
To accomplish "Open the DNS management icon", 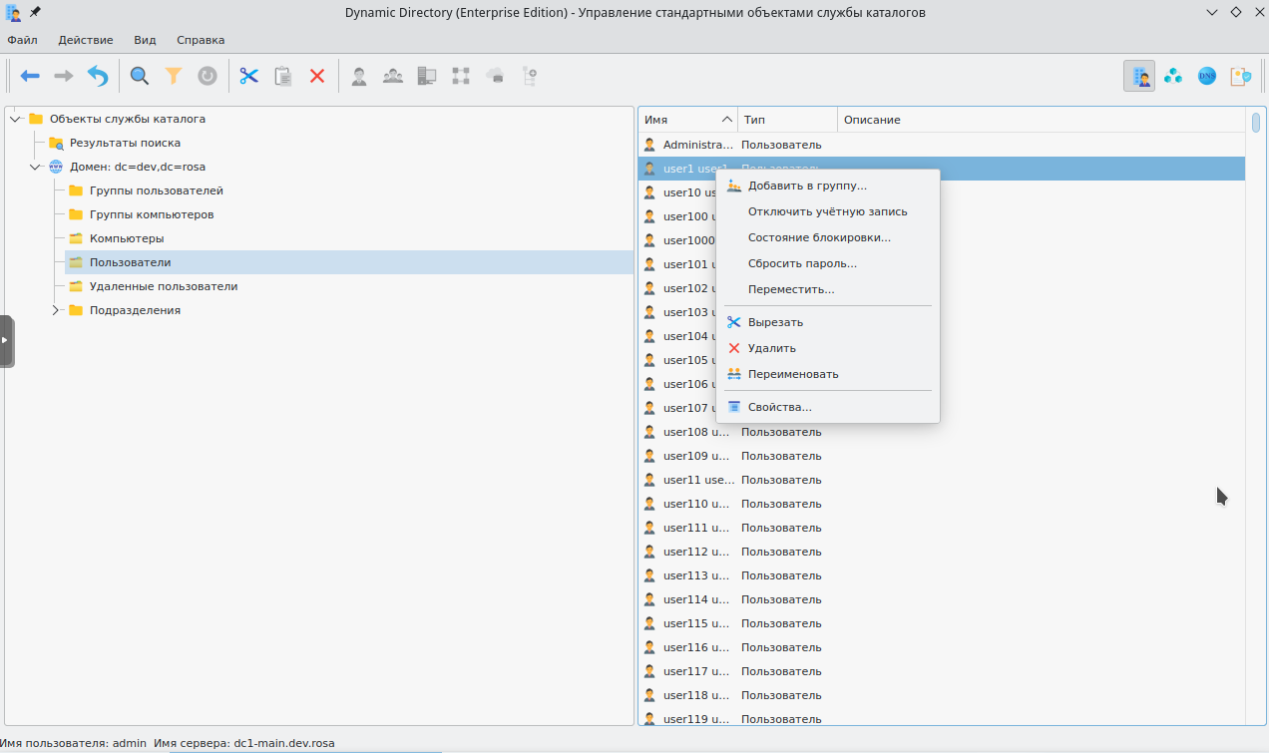I will (1207, 76).
